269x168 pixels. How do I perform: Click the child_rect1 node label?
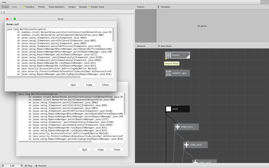(x=187, y=127)
